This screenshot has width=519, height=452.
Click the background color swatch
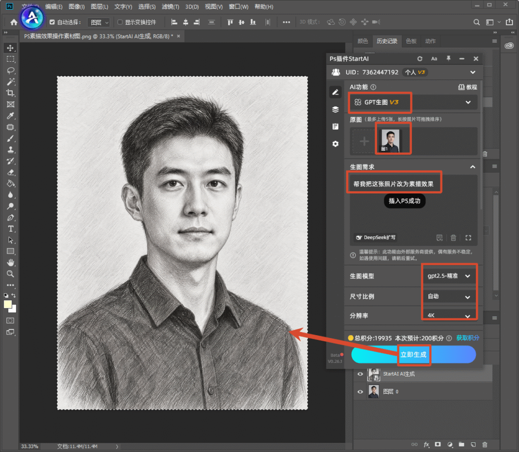point(14,310)
